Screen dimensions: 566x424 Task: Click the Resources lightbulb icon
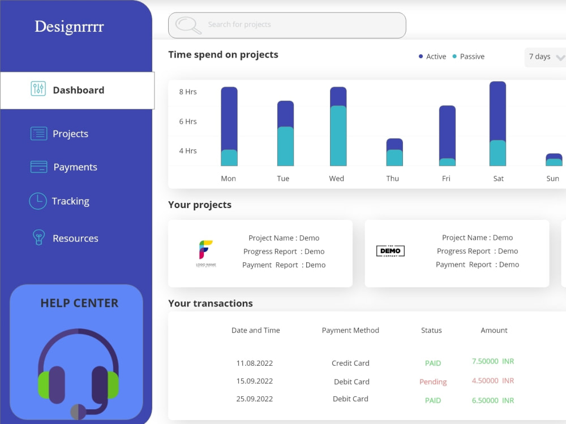38,237
